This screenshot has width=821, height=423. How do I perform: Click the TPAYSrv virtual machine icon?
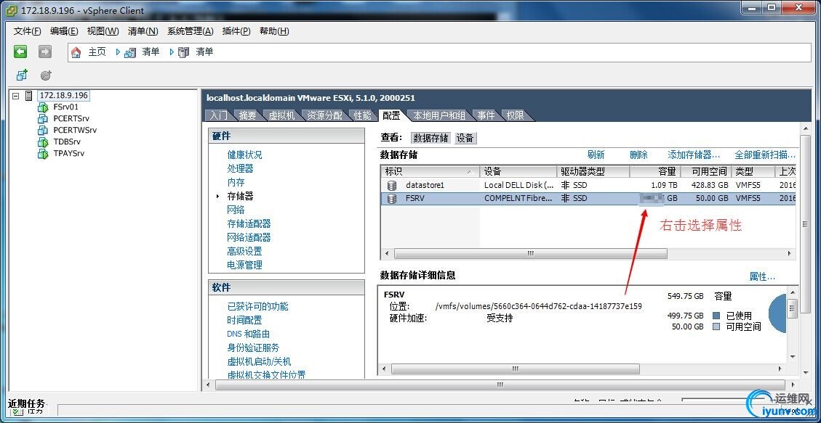[x=43, y=154]
